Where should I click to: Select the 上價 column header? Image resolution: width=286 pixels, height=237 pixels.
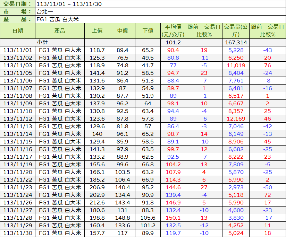(x=97, y=31)
